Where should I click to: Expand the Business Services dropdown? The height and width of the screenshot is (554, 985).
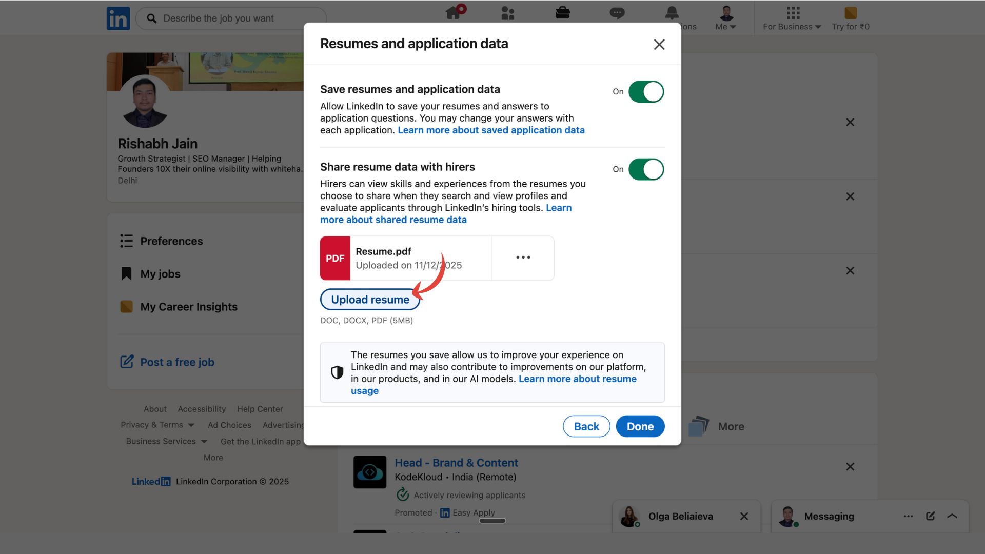pos(166,441)
